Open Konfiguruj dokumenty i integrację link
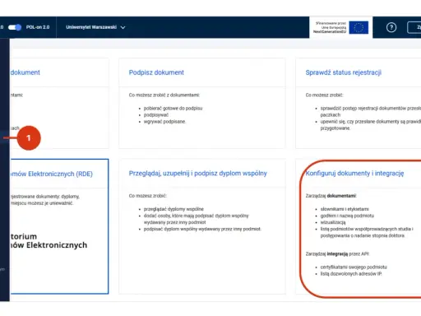Image resolution: width=421 pixels, height=316 pixels. coord(354,174)
